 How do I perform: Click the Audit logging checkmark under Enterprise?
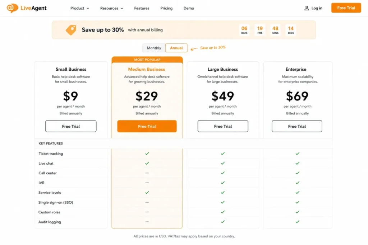(x=297, y=222)
